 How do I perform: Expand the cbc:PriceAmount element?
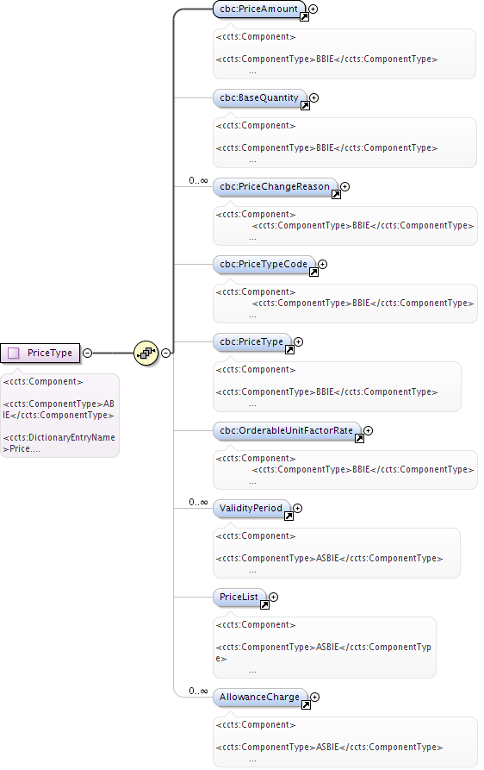pos(313,9)
